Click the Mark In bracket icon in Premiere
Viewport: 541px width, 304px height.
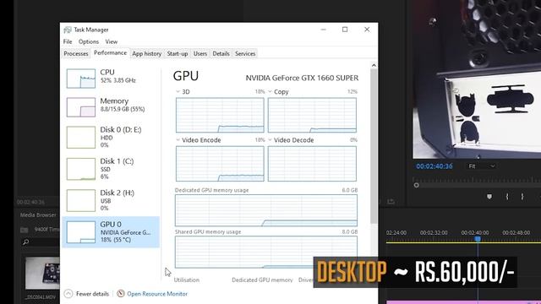(x=507, y=197)
